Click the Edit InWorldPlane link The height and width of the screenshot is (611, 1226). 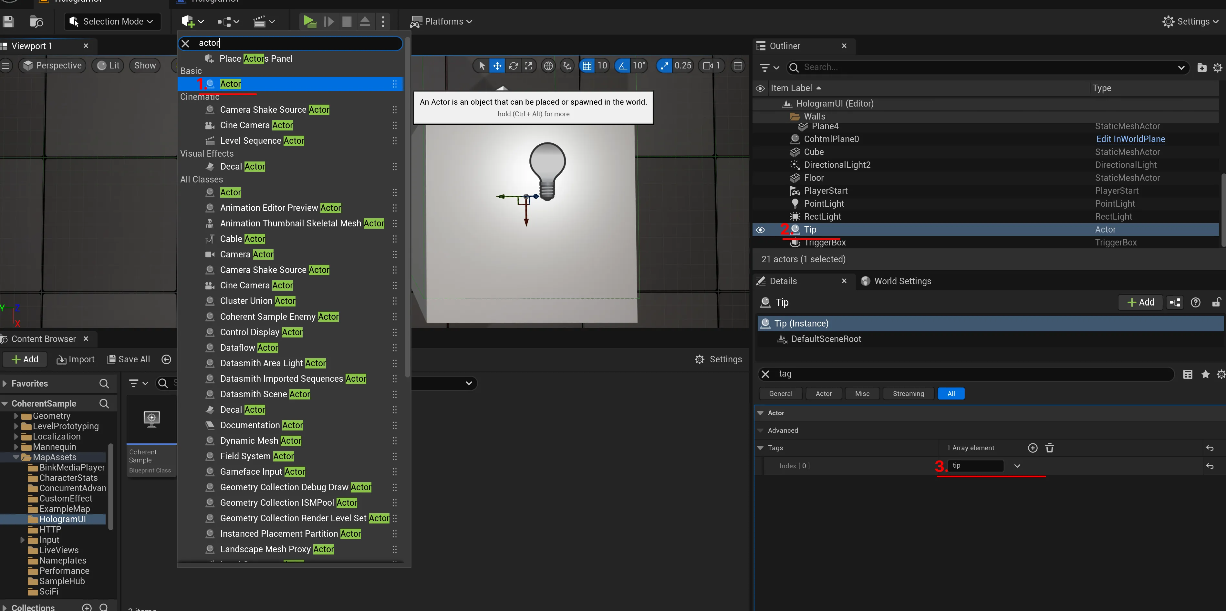[1130, 139]
